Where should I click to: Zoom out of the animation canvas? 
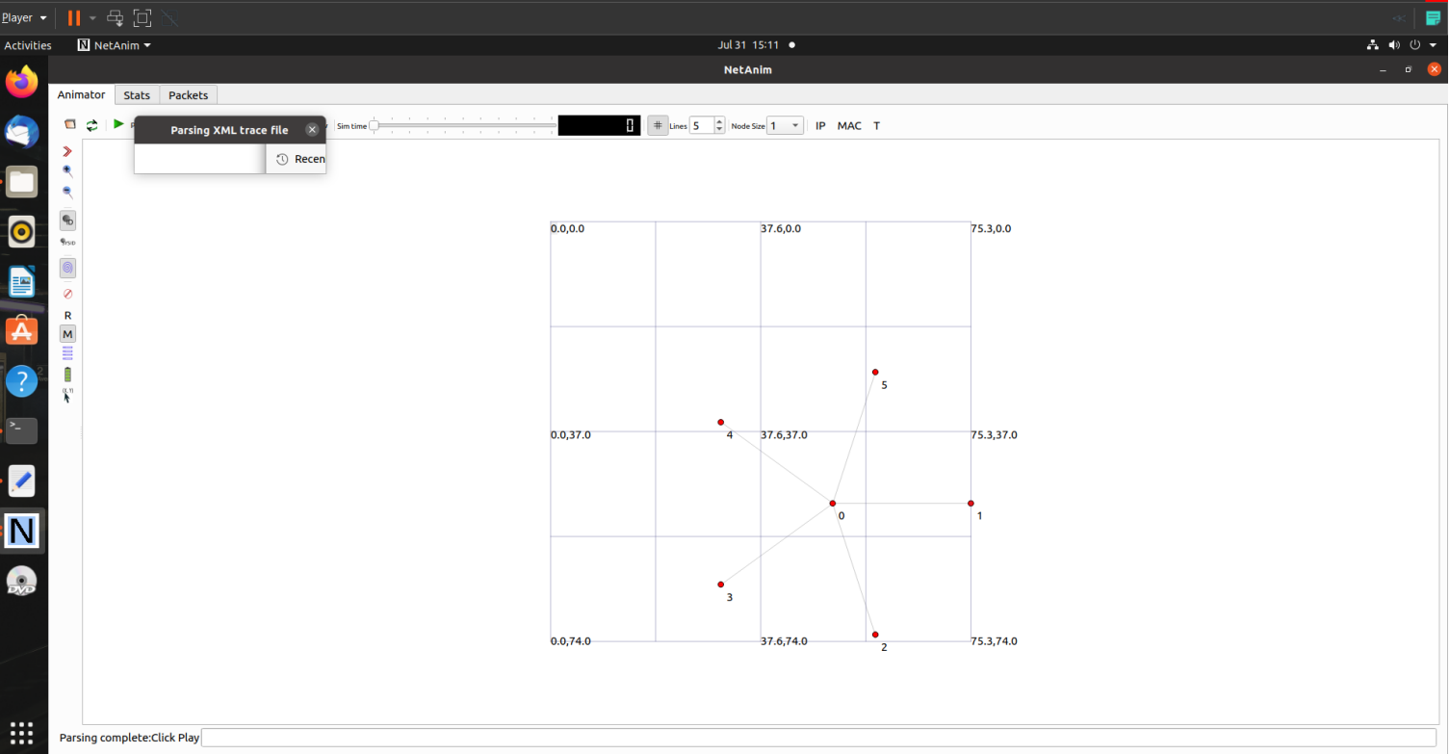[x=67, y=193]
